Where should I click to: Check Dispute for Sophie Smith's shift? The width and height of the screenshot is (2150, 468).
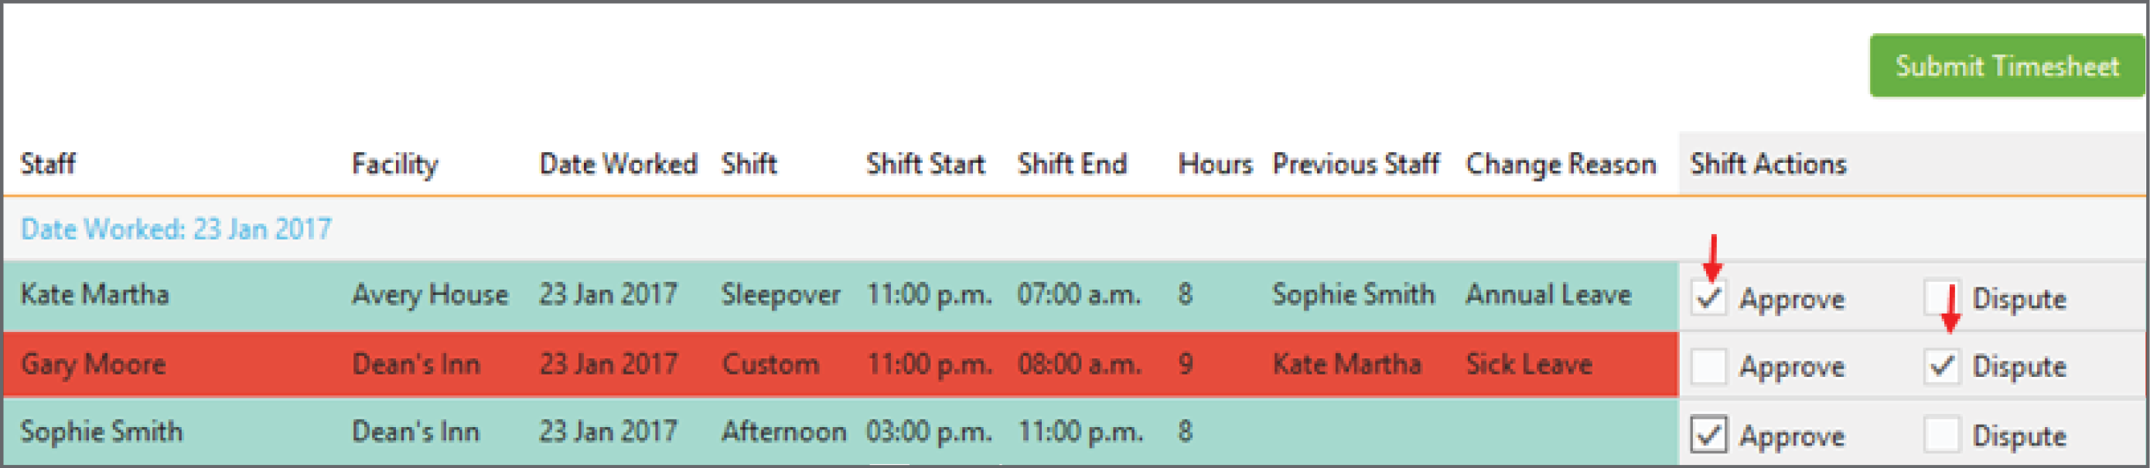click(x=1941, y=435)
